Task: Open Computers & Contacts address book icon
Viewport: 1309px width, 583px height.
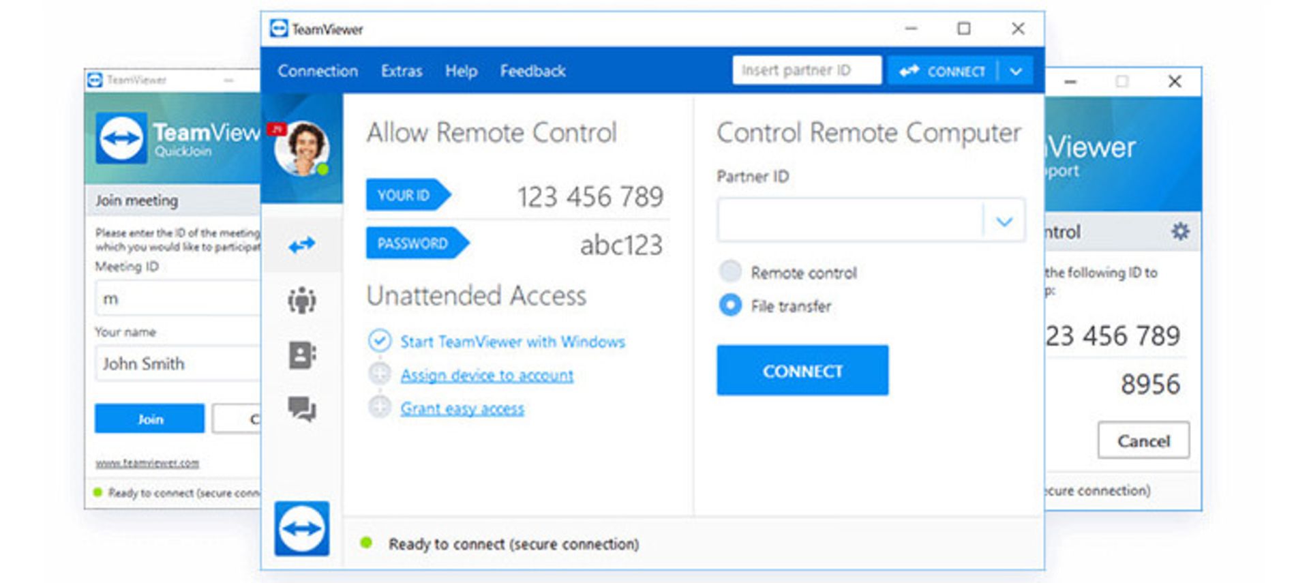Action: click(301, 355)
